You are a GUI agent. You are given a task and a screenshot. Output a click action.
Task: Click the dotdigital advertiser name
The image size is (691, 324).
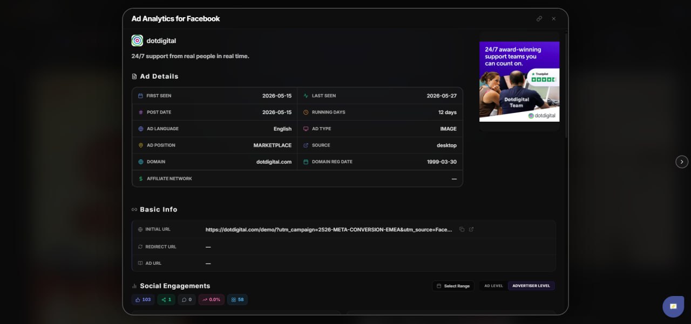click(161, 41)
